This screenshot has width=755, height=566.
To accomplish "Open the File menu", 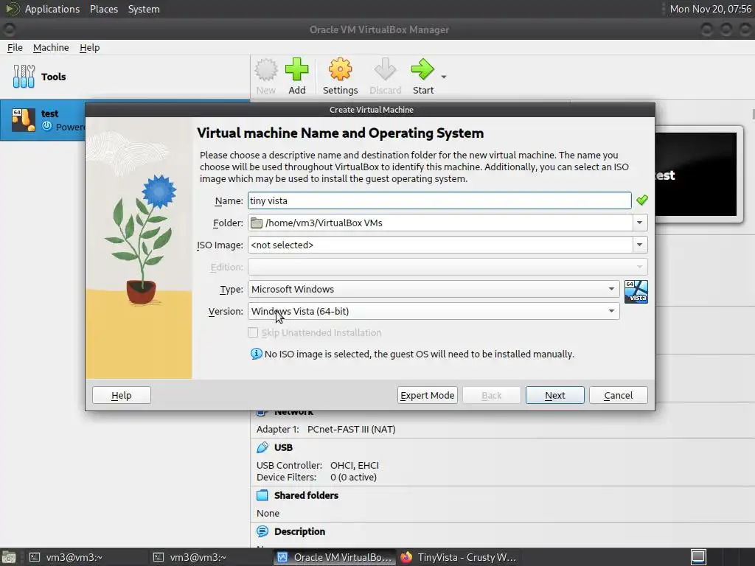I will pos(15,48).
